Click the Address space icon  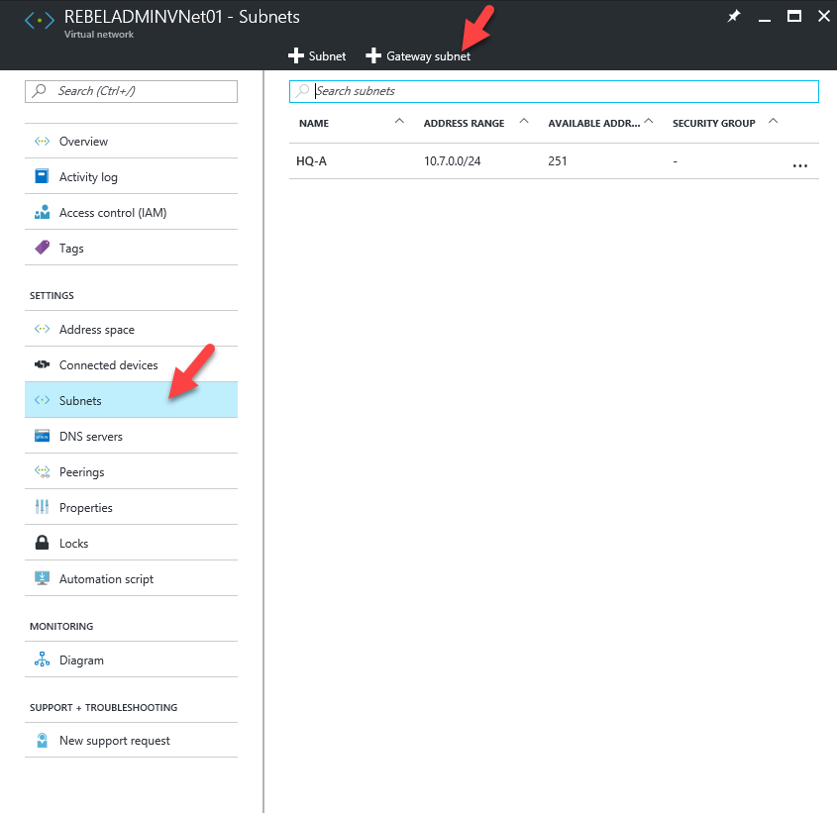(43, 329)
